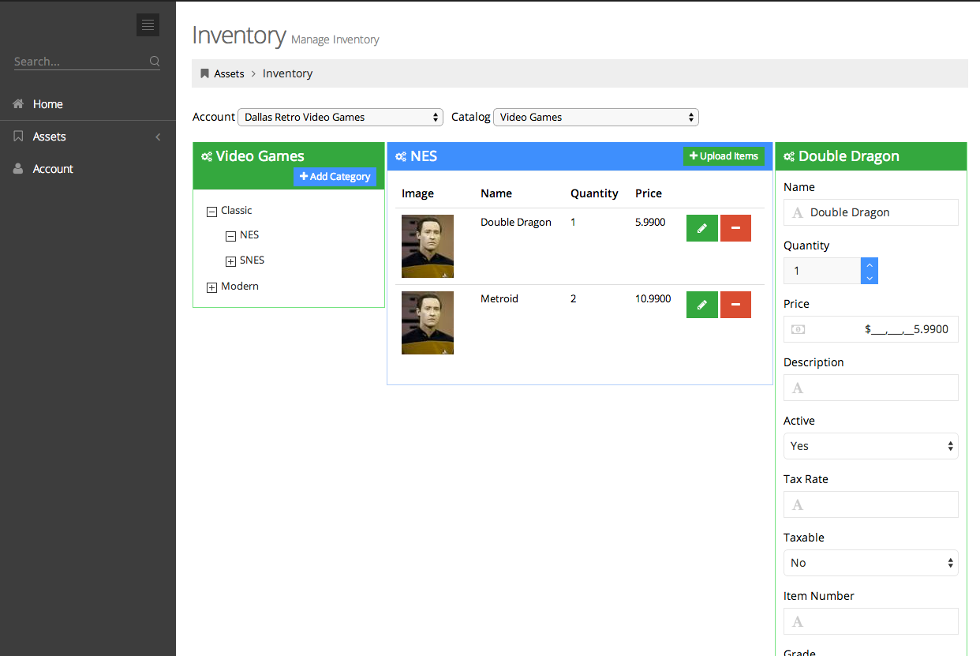
Task: Open the Active Yes dropdown
Action: 870,446
